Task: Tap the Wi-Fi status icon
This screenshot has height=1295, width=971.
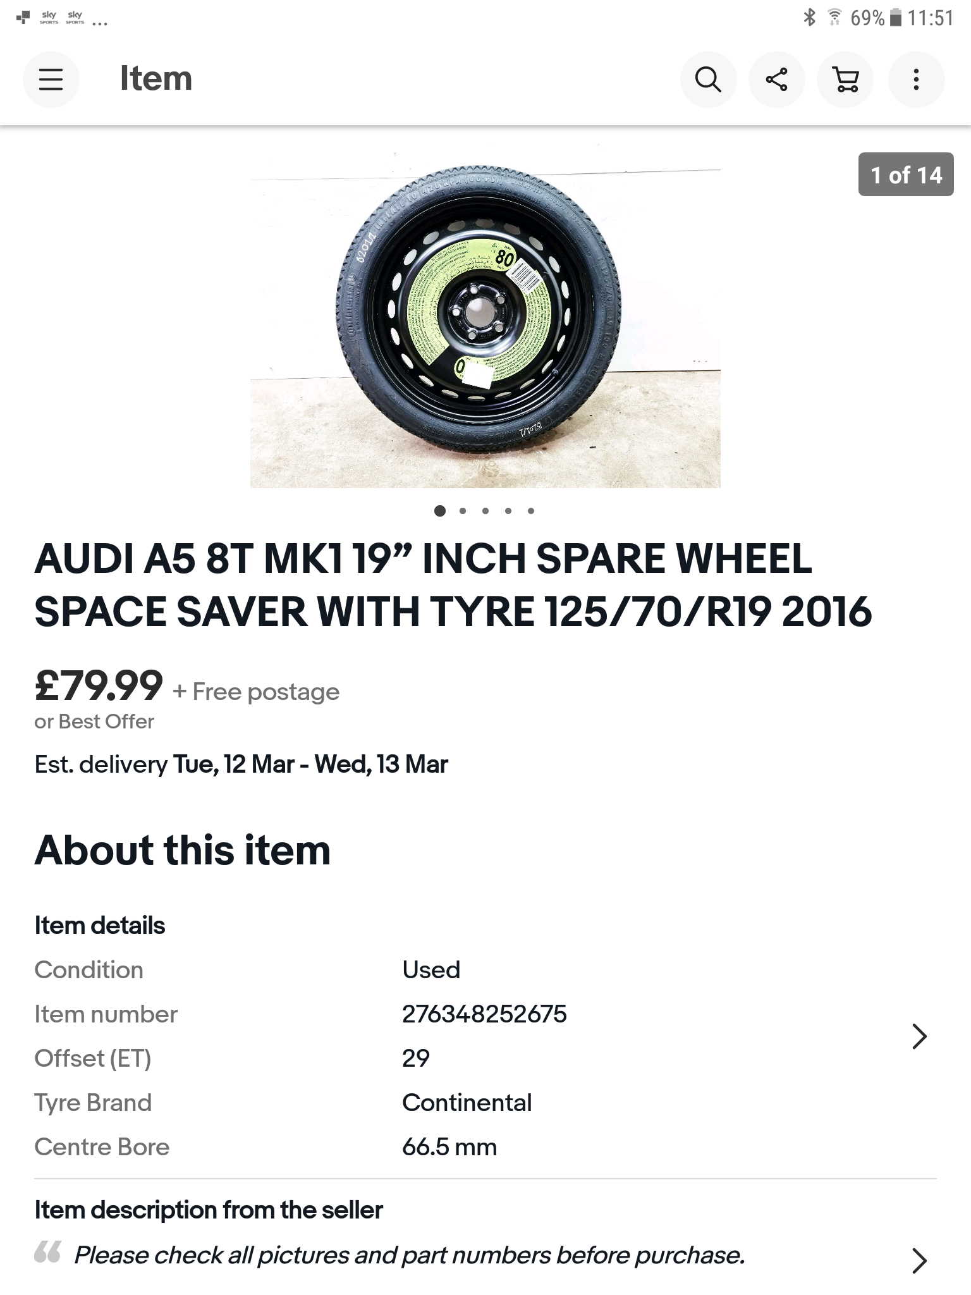Action: coord(834,18)
